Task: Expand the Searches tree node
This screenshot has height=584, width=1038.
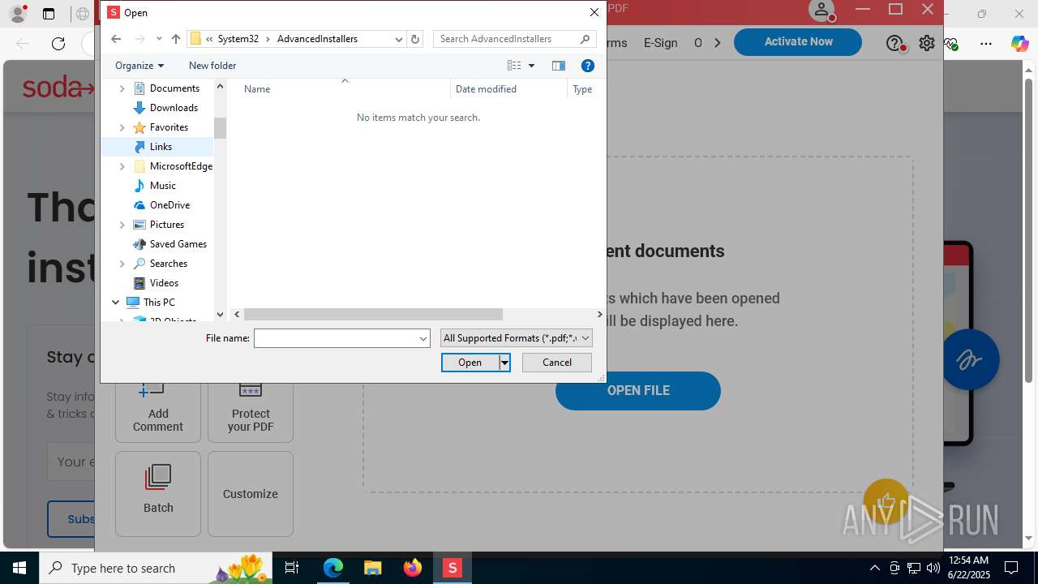Action: 122,264
